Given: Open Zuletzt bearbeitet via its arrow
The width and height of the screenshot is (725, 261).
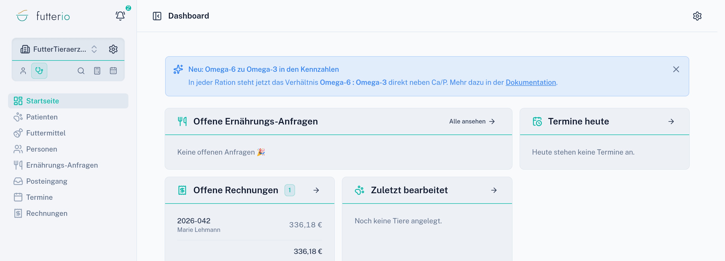Looking at the screenshot, I should (494, 190).
